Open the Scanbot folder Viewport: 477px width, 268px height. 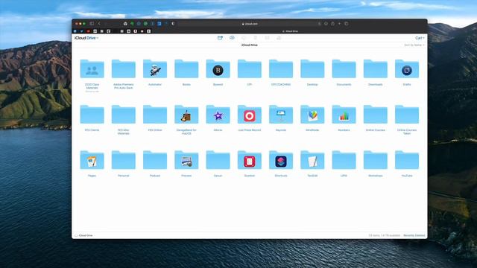(250, 160)
